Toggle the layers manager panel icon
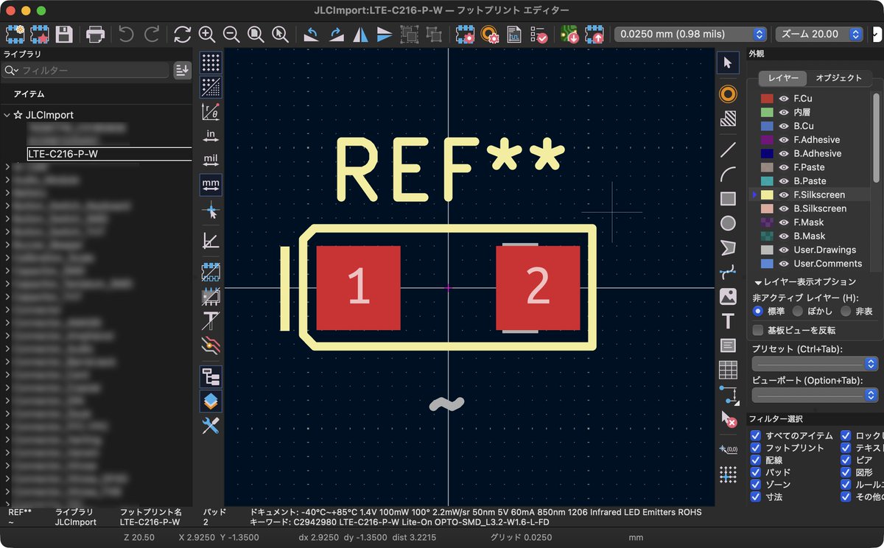The image size is (884, 548). [x=211, y=401]
